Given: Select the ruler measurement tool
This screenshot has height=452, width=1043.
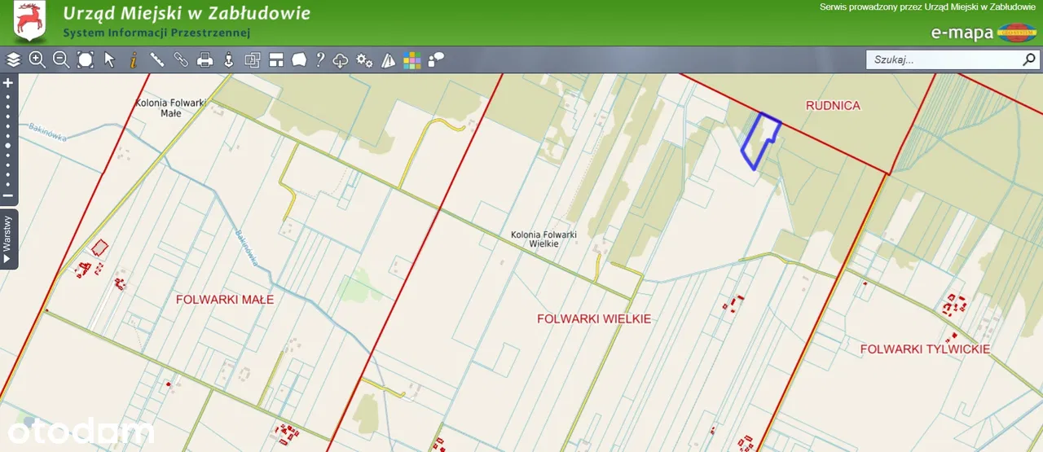Looking at the screenshot, I should [x=157, y=59].
